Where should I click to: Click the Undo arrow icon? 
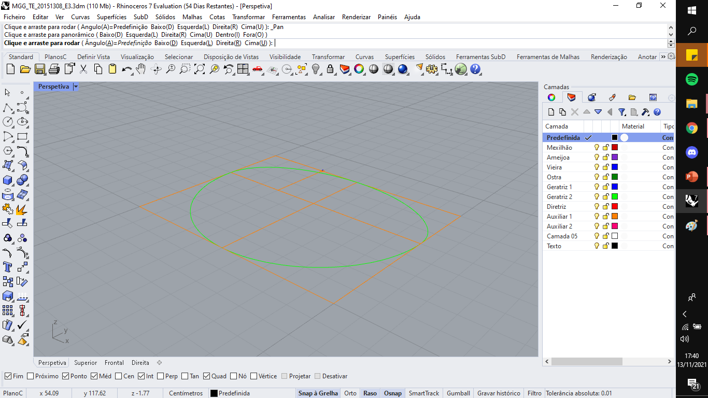[127, 69]
